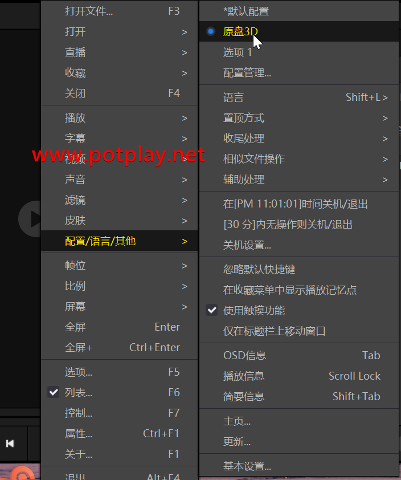
Task: Open 控制... menu entry
Action: pos(120,413)
